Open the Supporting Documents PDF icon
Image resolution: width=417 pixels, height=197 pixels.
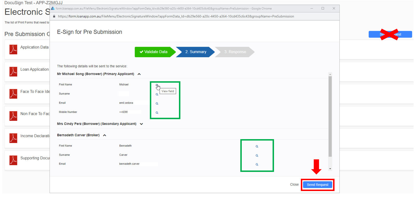(x=13, y=160)
